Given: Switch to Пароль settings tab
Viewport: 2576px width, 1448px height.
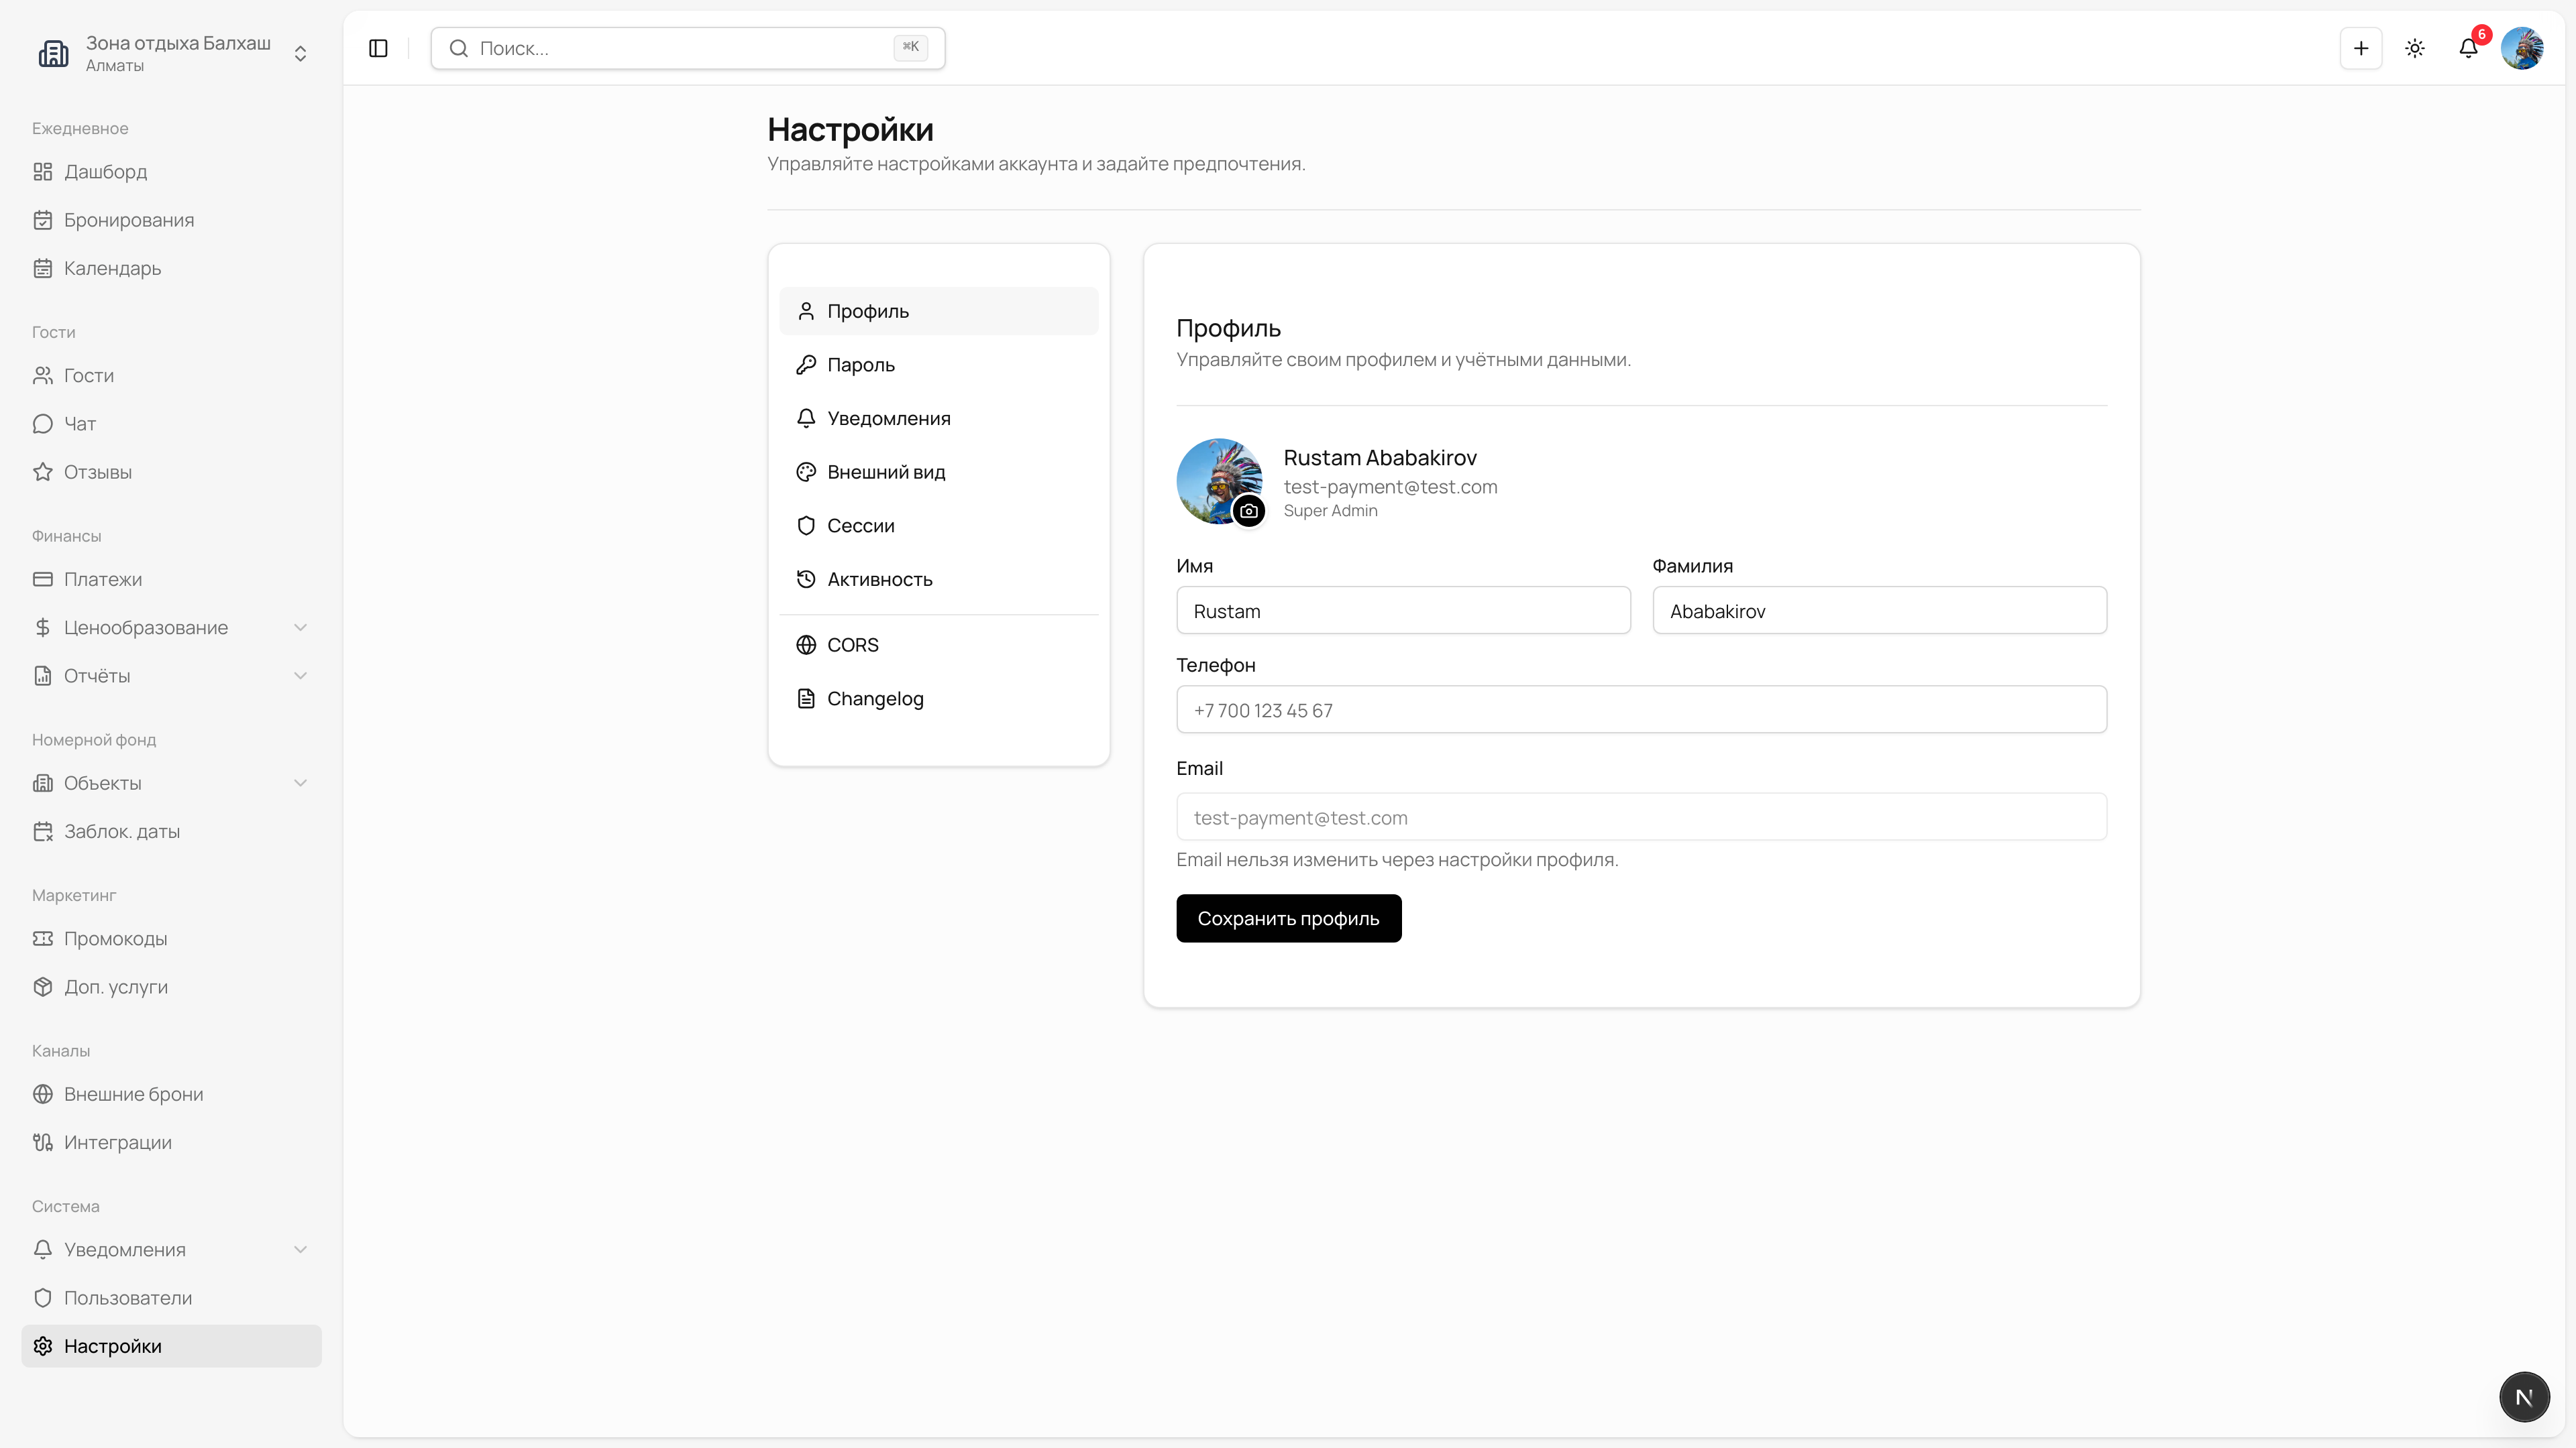Looking at the screenshot, I should pos(860,365).
